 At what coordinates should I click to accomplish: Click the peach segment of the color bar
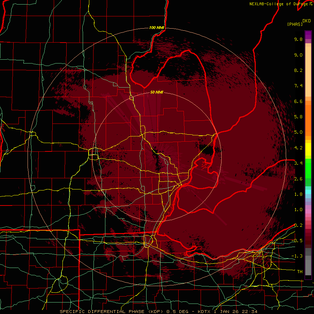tap(308, 72)
